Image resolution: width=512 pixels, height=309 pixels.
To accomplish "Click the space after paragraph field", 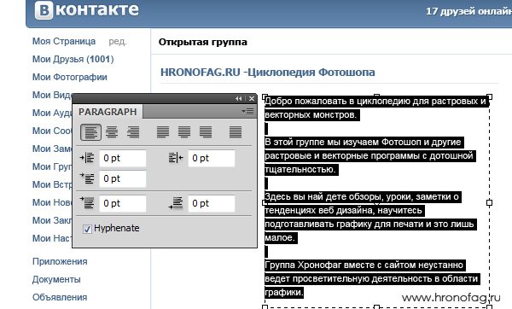I will coord(212,203).
